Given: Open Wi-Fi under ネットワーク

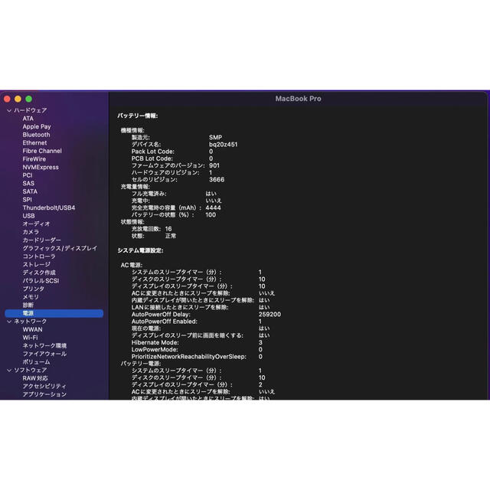Looking at the screenshot, I should [x=30, y=338].
